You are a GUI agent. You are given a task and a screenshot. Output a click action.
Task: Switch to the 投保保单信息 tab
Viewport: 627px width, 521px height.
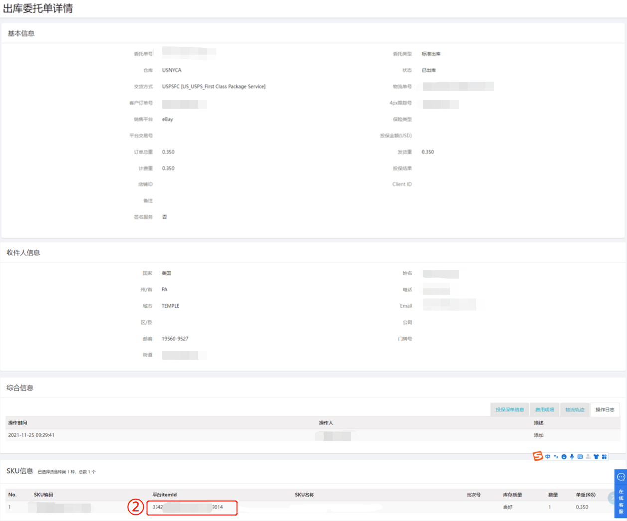pos(510,410)
